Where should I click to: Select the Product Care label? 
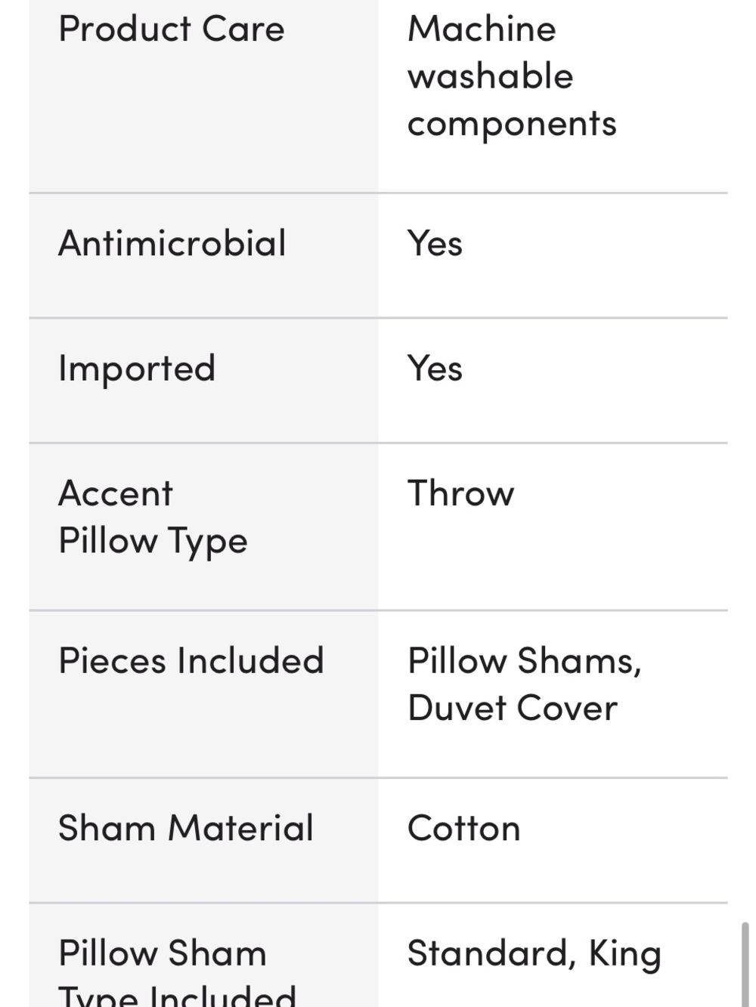(172, 29)
